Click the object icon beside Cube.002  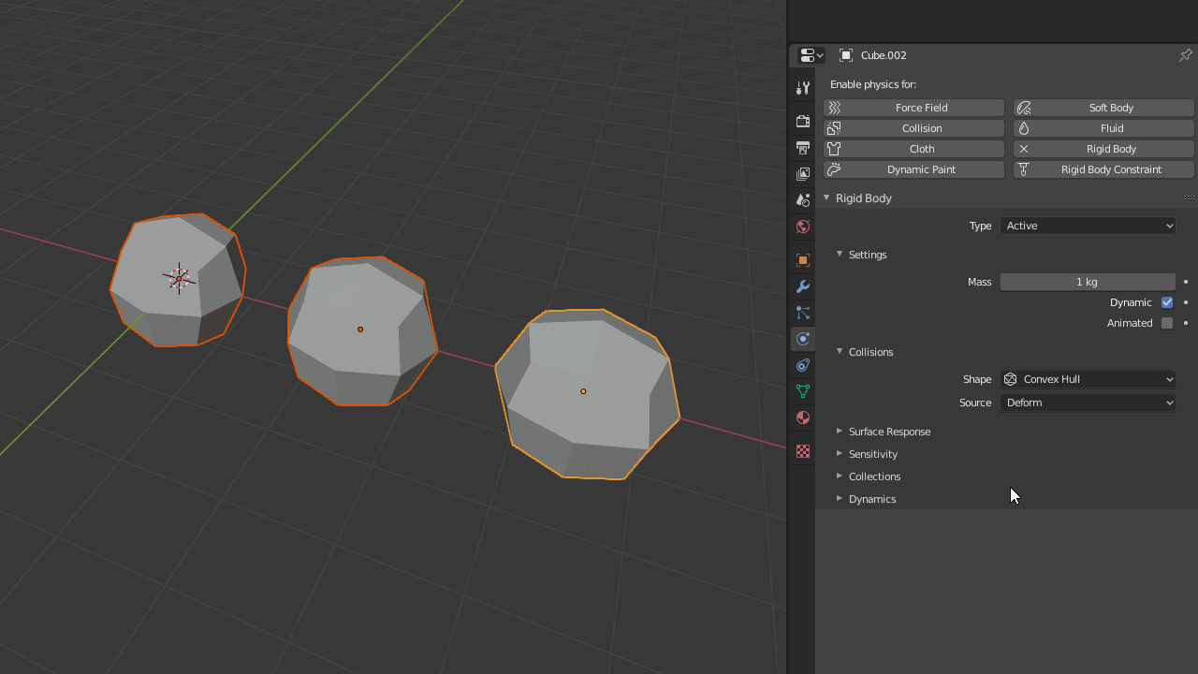click(x=846, y=55)
